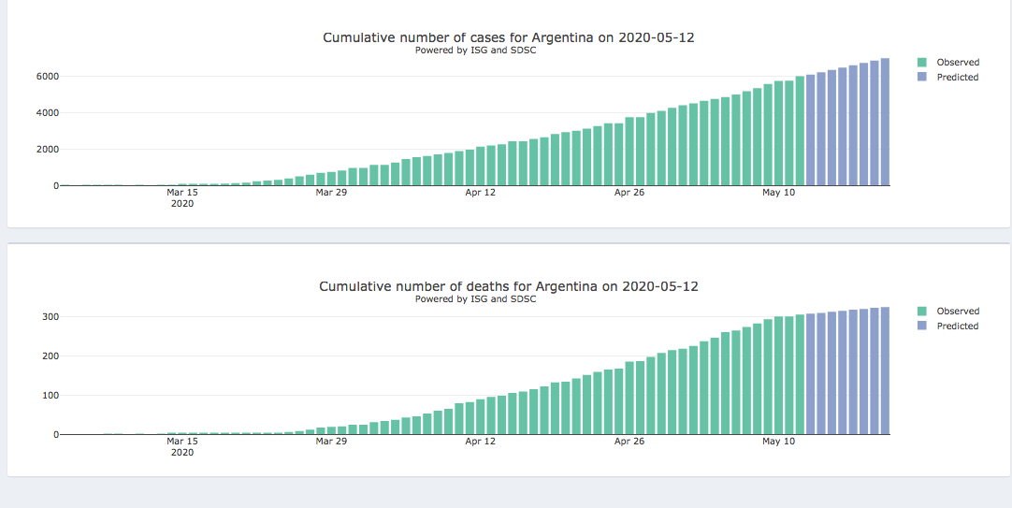Viewport: 1012px width, 508px height.
Task: Hide the Predicted series in the deaths chart legend
Action: 957,327
